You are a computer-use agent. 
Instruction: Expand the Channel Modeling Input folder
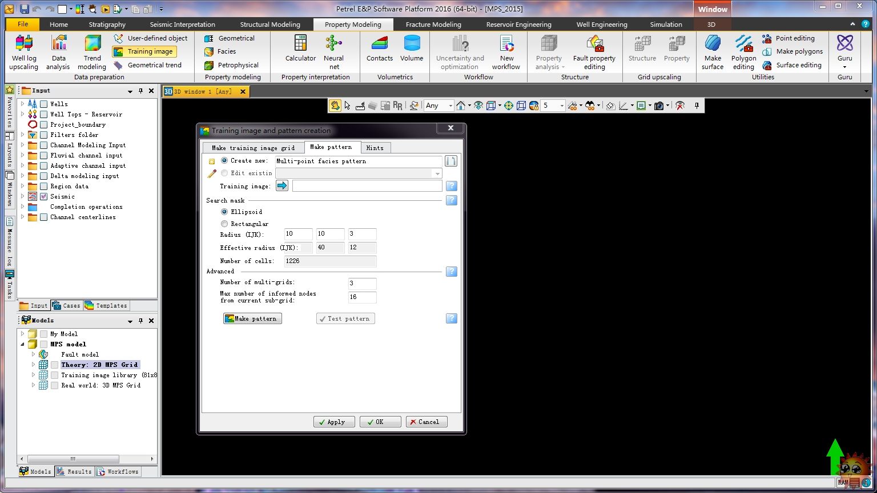(x=23, y=145)
